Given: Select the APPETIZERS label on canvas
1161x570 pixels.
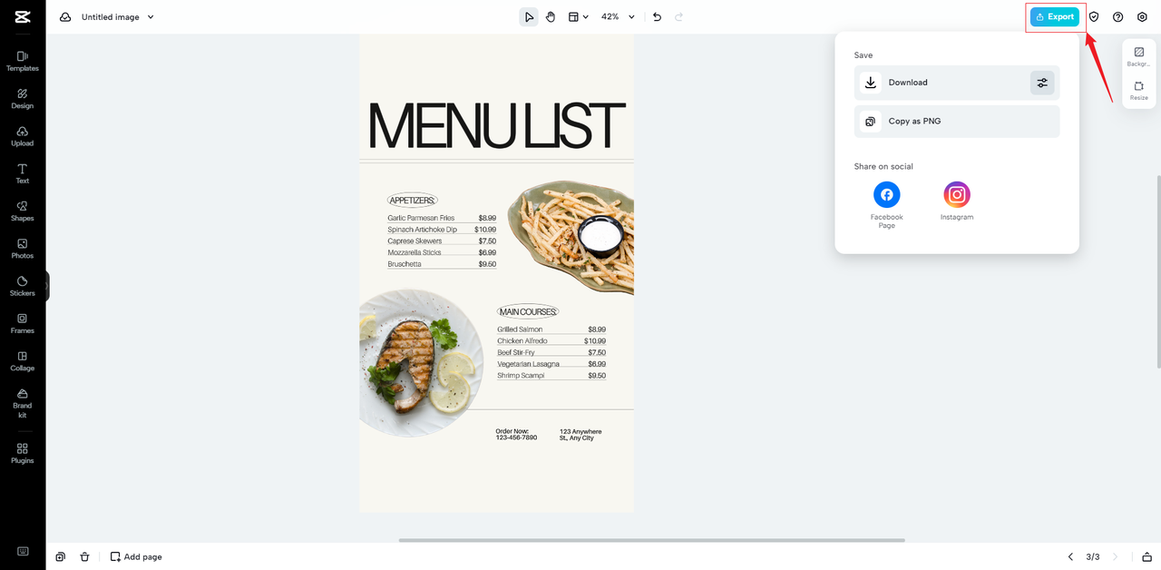Looking at the screenshot, I should coord(413,201).
